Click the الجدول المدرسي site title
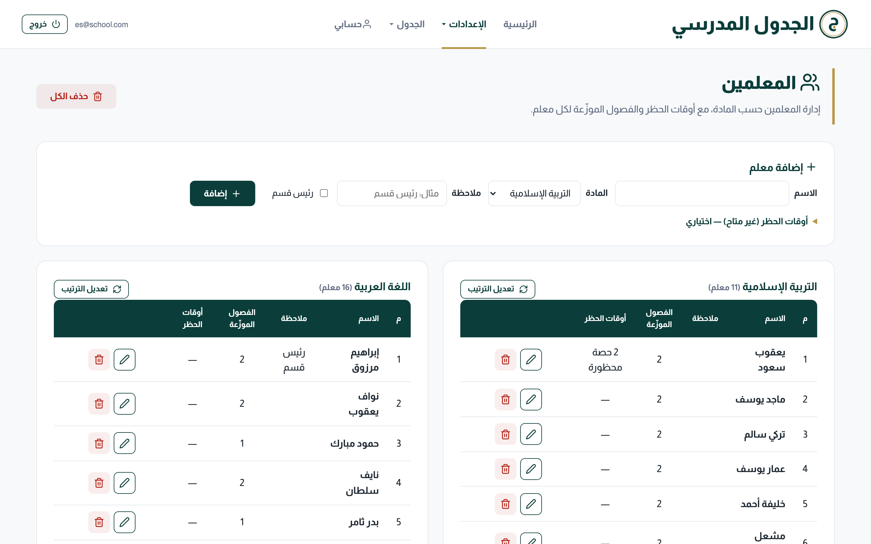Screen dimensions: 871x544 [743, 25]
